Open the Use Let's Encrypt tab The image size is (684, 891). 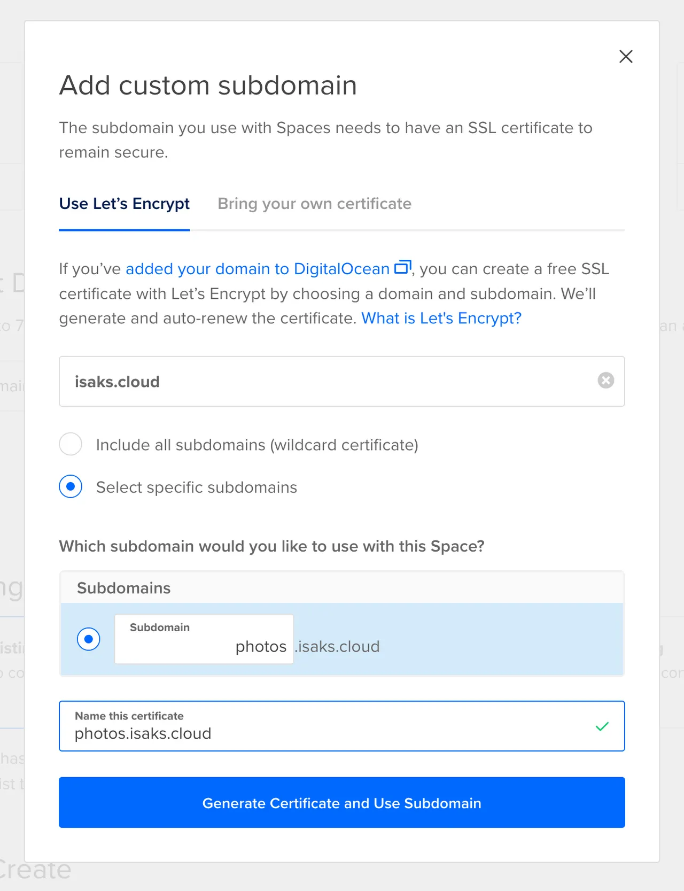[x=124, y=204]
